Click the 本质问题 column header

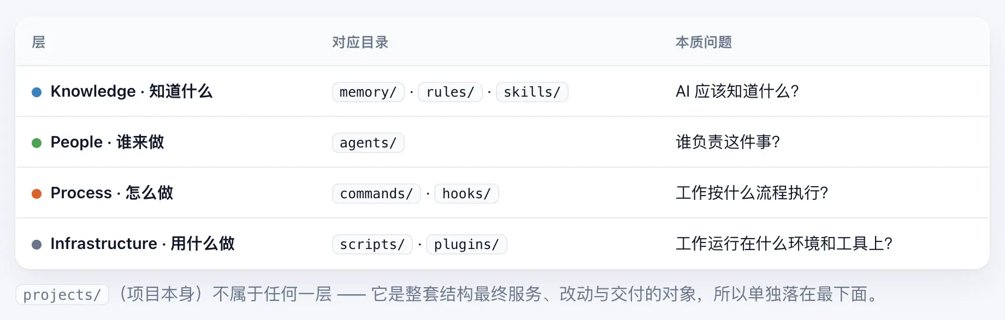[704, 42]
